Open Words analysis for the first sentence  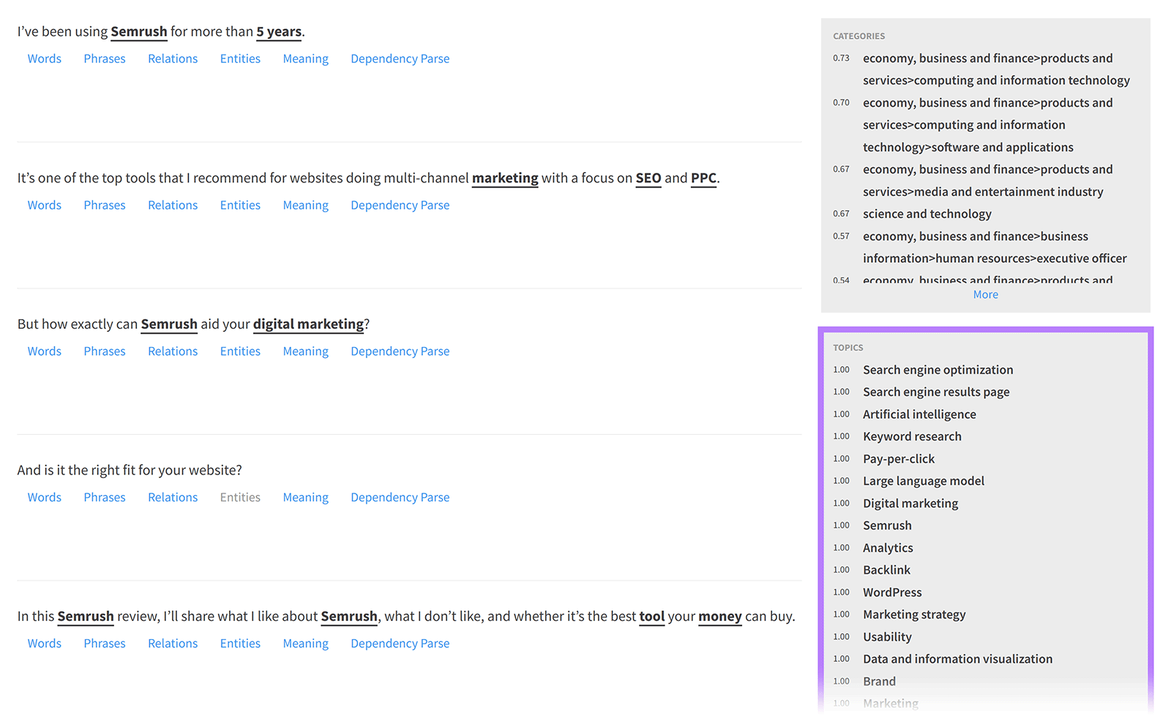coord(44,59)
